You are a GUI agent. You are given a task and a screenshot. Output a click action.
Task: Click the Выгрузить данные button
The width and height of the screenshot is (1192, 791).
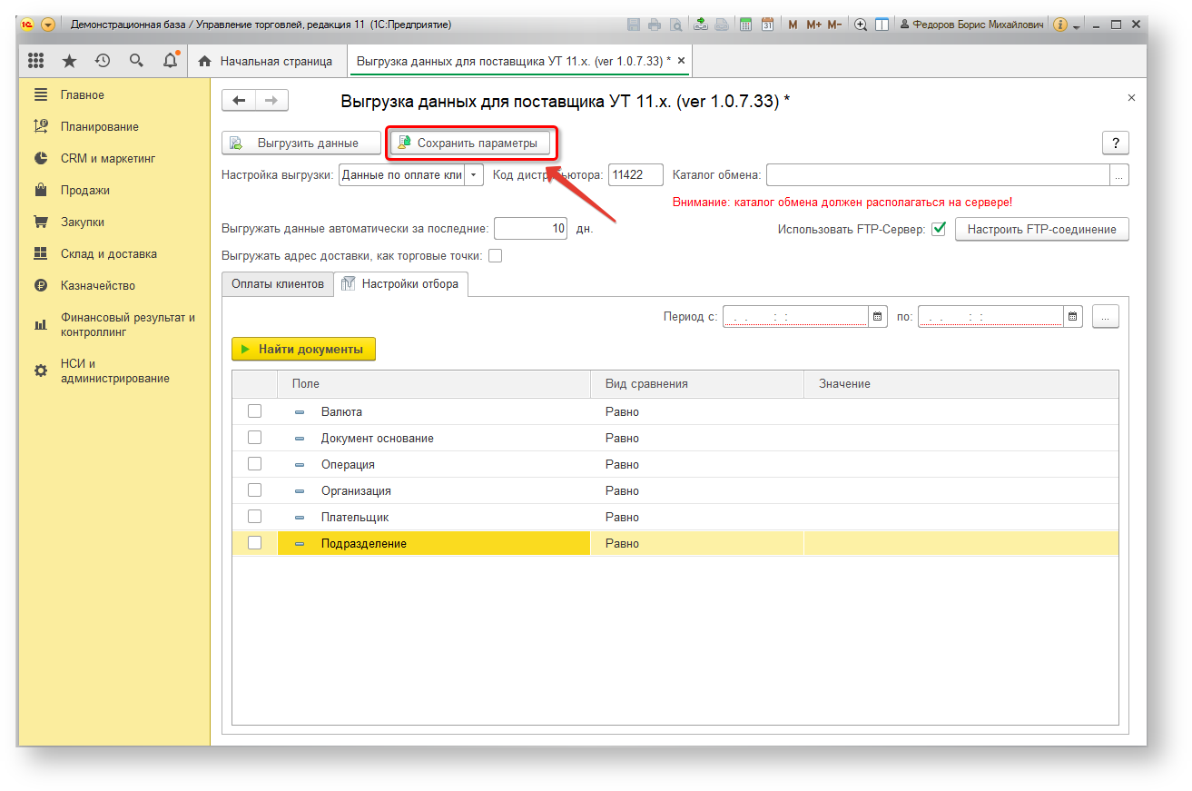point(302,143)
